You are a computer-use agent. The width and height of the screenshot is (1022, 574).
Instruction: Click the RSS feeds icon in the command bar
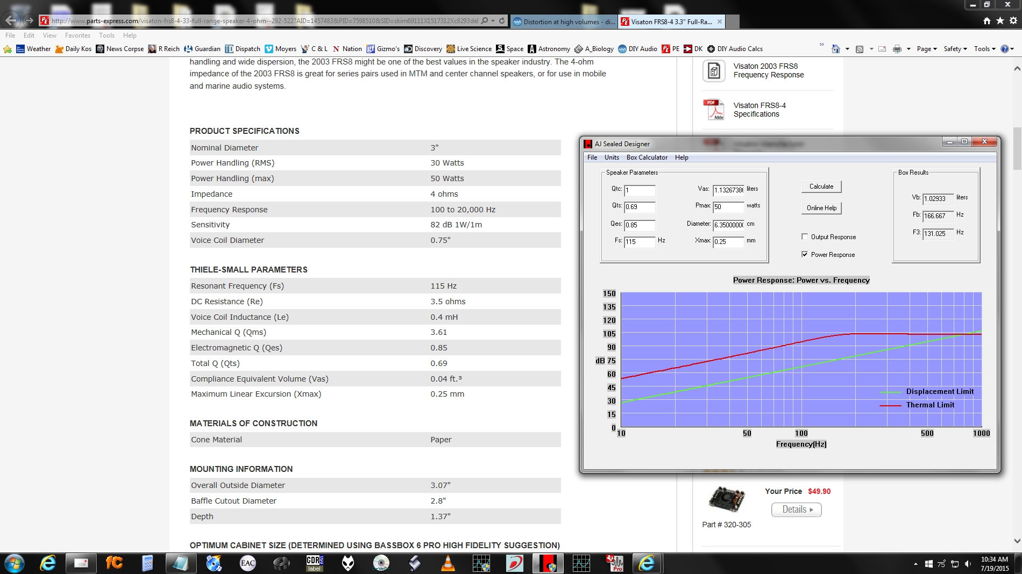860,49
